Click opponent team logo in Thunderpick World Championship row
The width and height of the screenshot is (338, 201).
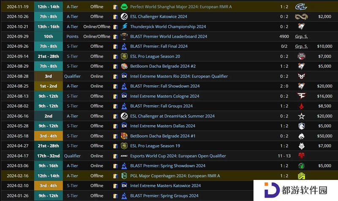tap(301, 27)
